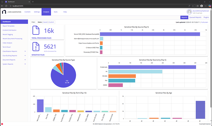Image resolution: width=212 pixels, height=126 pixels.
Task: Open the Queued Reports tab
Action: (195, 17)
